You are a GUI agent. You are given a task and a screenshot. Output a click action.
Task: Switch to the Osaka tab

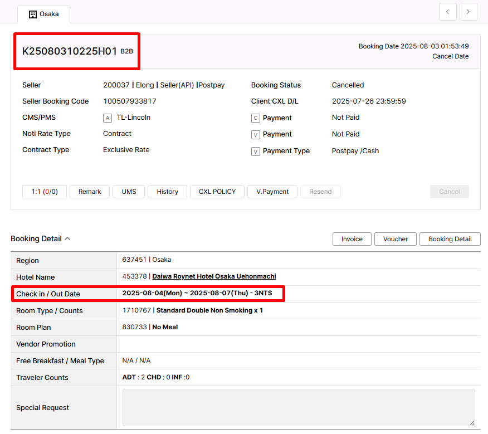point(44,14)
